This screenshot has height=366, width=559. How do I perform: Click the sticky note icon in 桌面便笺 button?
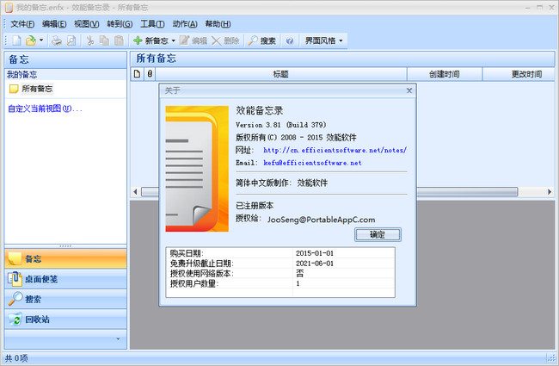[x=15, y=278]
